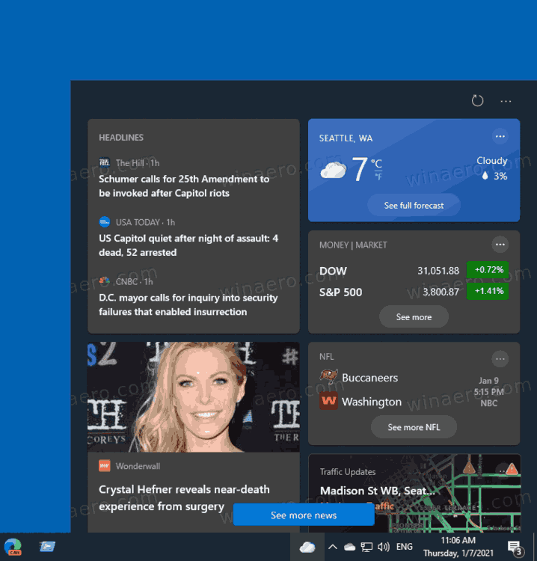Click the HEADLINES section title

pyautogui.click(x=121, y=138)
